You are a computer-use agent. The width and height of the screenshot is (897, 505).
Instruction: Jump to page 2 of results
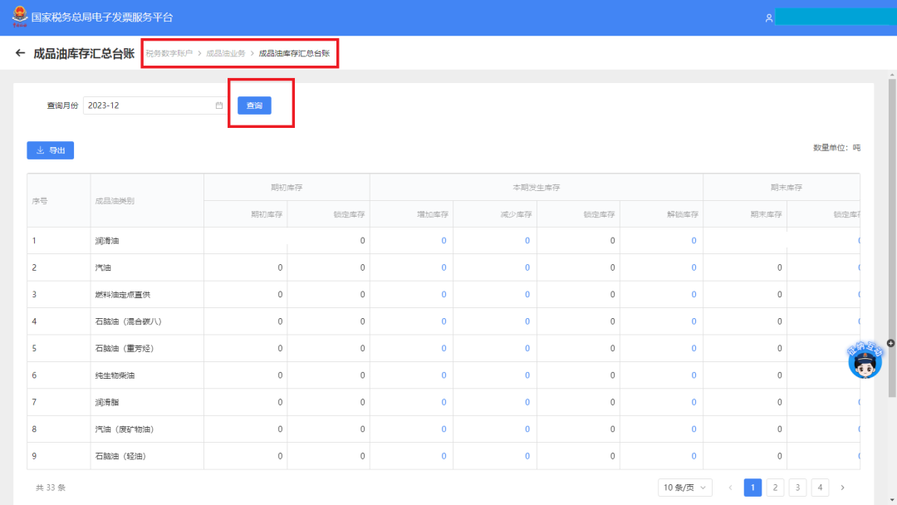click(775, 488)
